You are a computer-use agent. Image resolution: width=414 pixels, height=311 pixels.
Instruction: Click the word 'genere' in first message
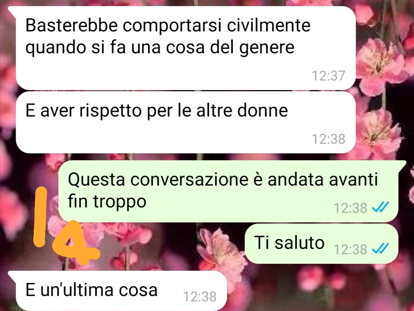(x=267, y=48)
